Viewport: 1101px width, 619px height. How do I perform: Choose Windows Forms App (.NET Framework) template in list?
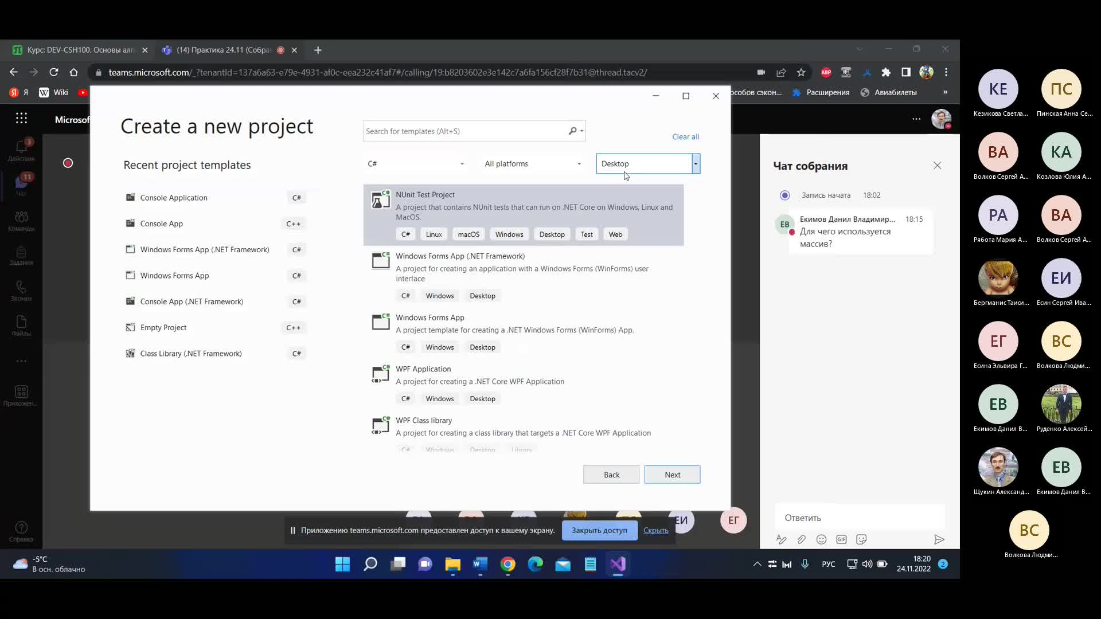point(523,276)
